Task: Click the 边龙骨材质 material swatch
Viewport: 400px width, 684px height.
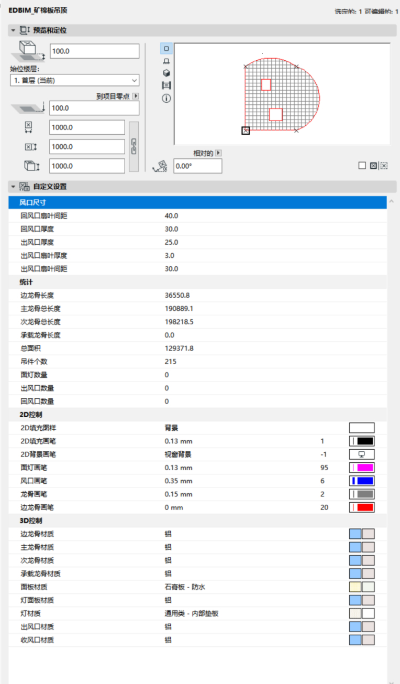Action: point(362,534)
